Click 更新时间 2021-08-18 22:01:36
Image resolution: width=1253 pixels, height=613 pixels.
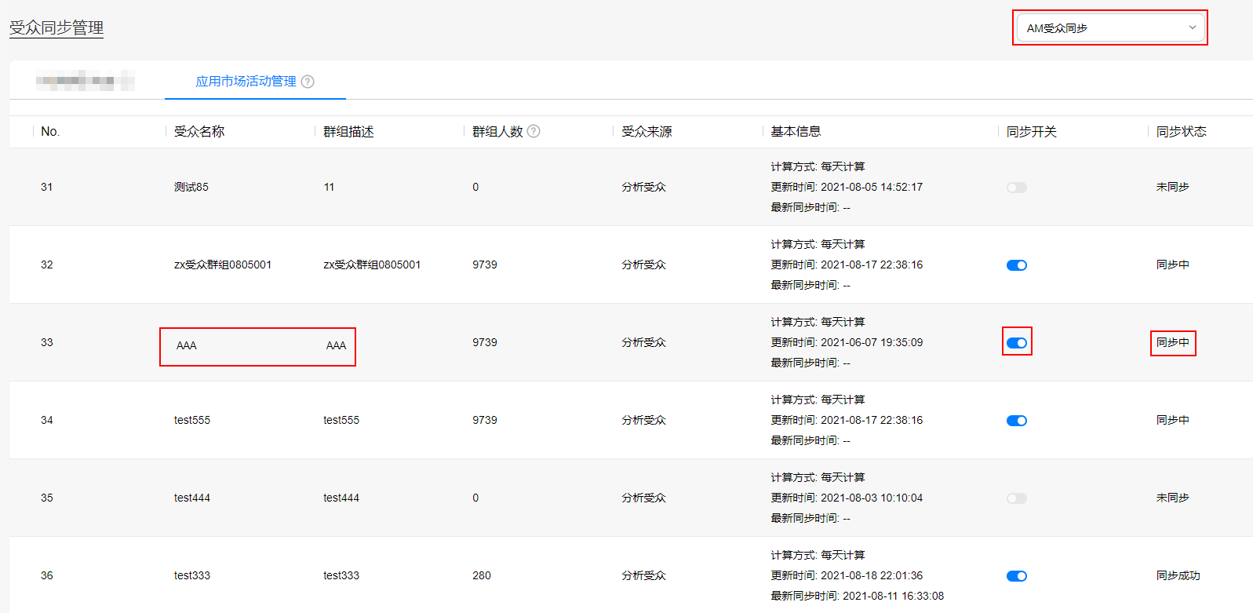[x=847, y=575]
